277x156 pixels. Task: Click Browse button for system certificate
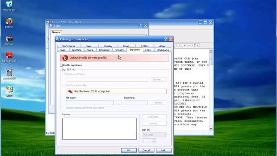tap(158, 80)
